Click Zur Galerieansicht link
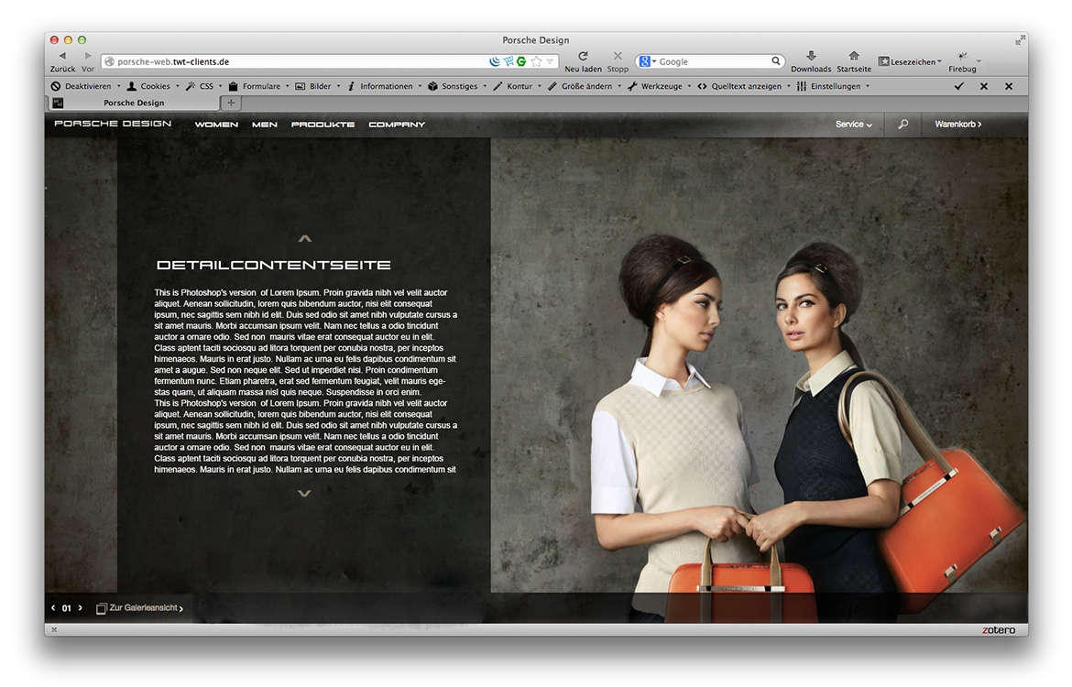1072x687 pixels. click(x=143, y=608)
